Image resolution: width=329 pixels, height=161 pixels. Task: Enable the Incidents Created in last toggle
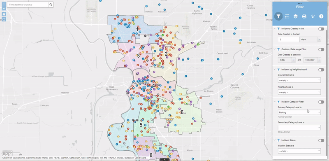321,29
